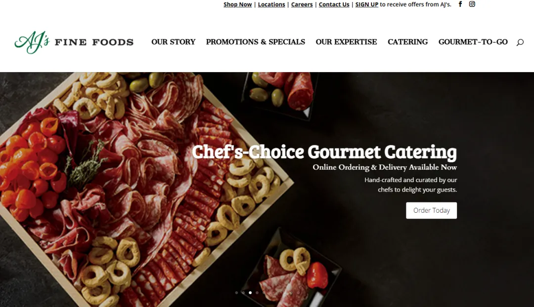This screenshot has height=307, width=534.
Task: Click the Order Today button
Action: coord(432,210)
